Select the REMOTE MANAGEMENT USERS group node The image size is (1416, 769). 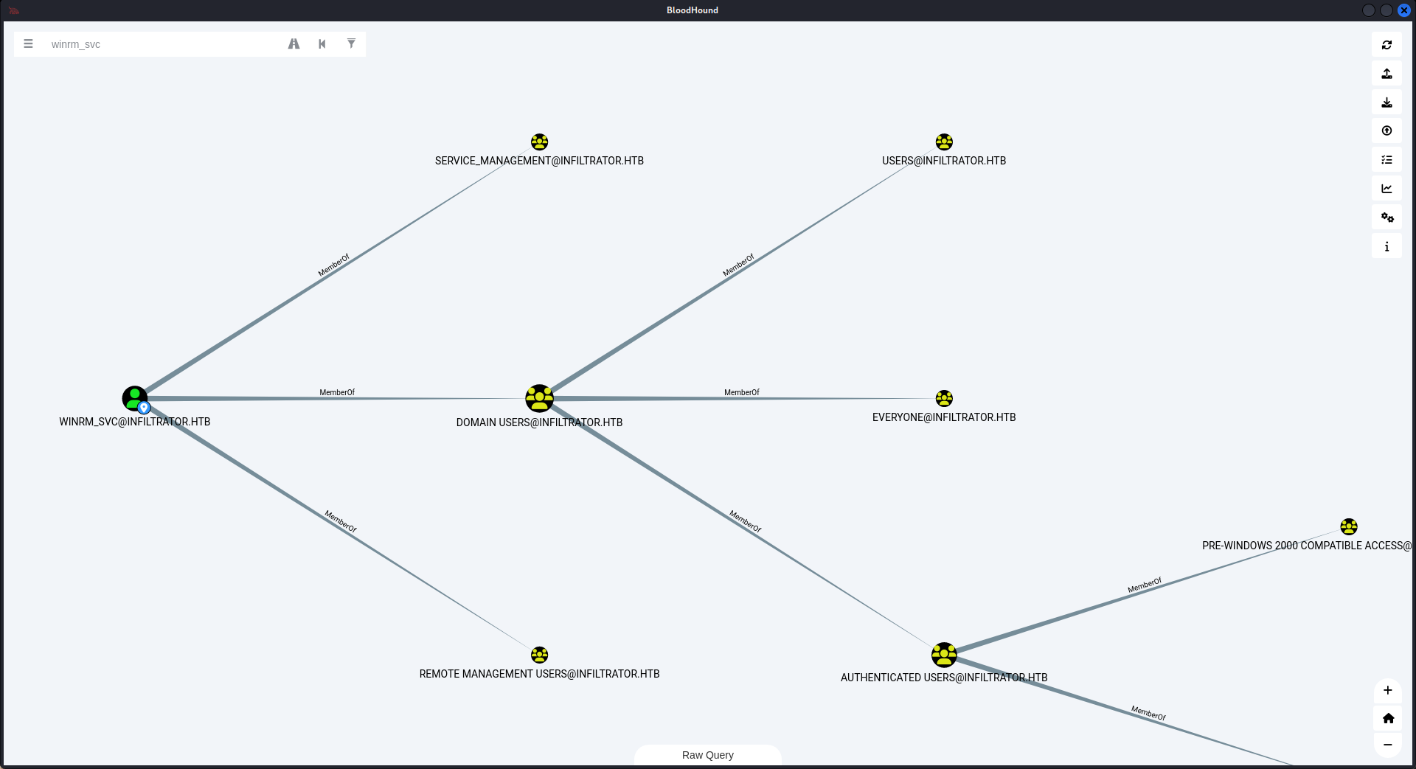pyautogui.click(x=539, y=655)
